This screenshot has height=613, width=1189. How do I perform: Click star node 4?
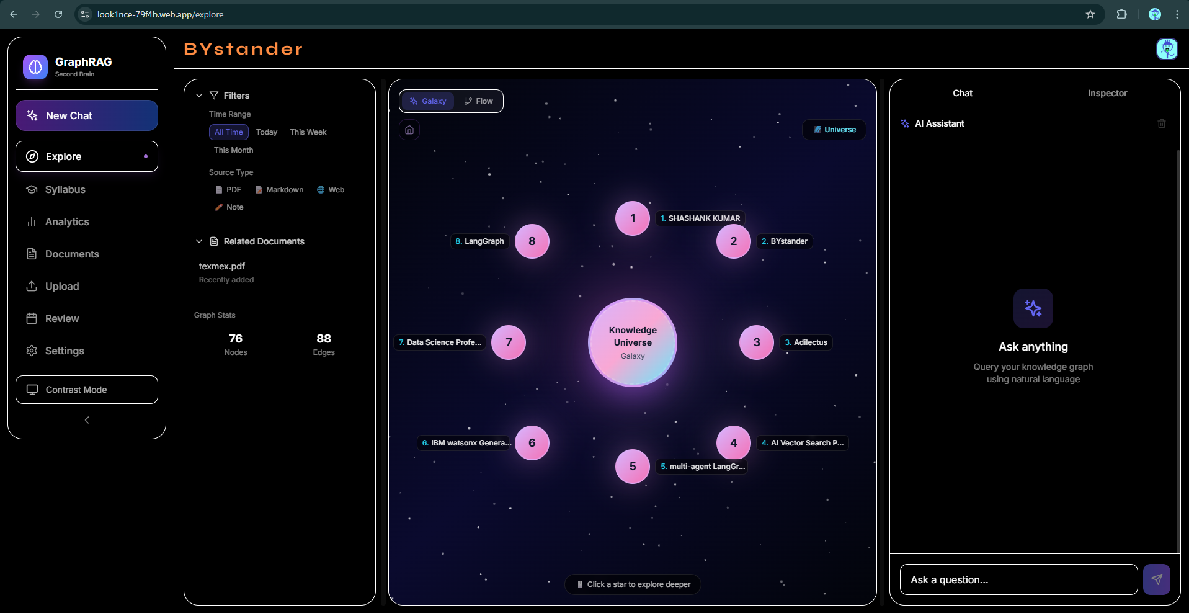point(734,443)
